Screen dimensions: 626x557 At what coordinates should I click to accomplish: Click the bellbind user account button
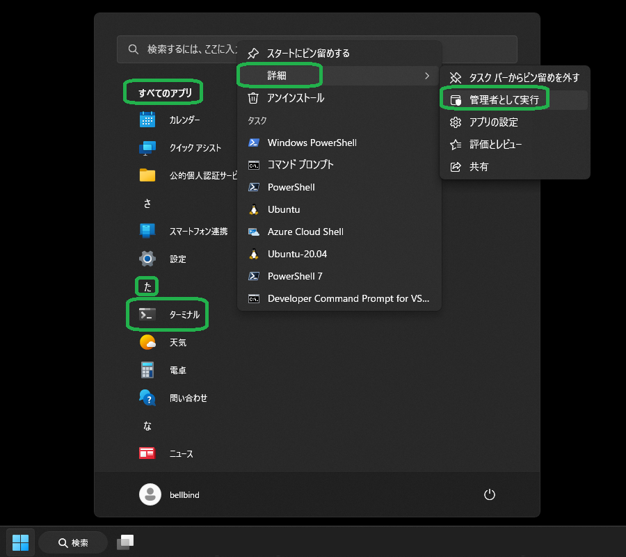click(169, 494)
